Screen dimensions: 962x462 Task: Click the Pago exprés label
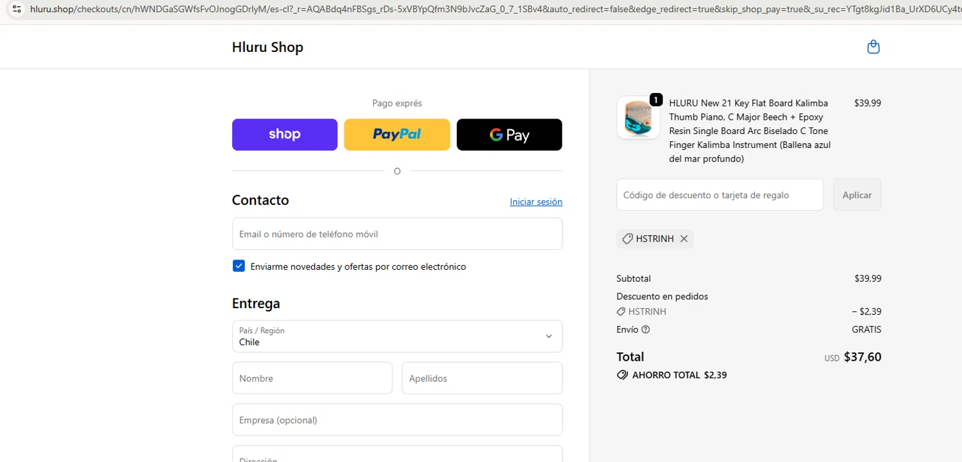[397, 103]
